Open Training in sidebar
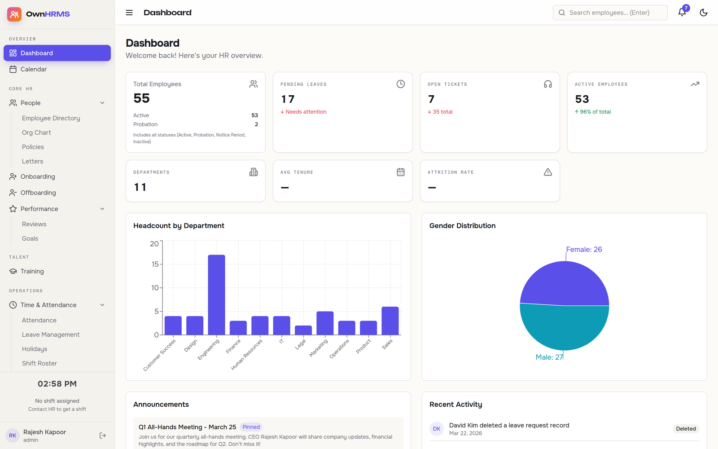The width and height of the screenshot is (718, 449). pyautogui.click(x=57, y=271)
